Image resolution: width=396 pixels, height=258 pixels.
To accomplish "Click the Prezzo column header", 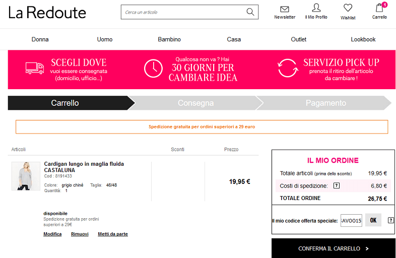I will (x=231, y=149).
